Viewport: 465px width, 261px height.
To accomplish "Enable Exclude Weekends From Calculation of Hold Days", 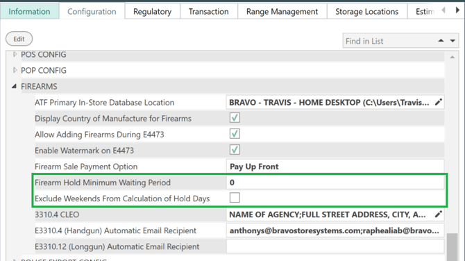I will pyautogui.click(x=235, y=198).
